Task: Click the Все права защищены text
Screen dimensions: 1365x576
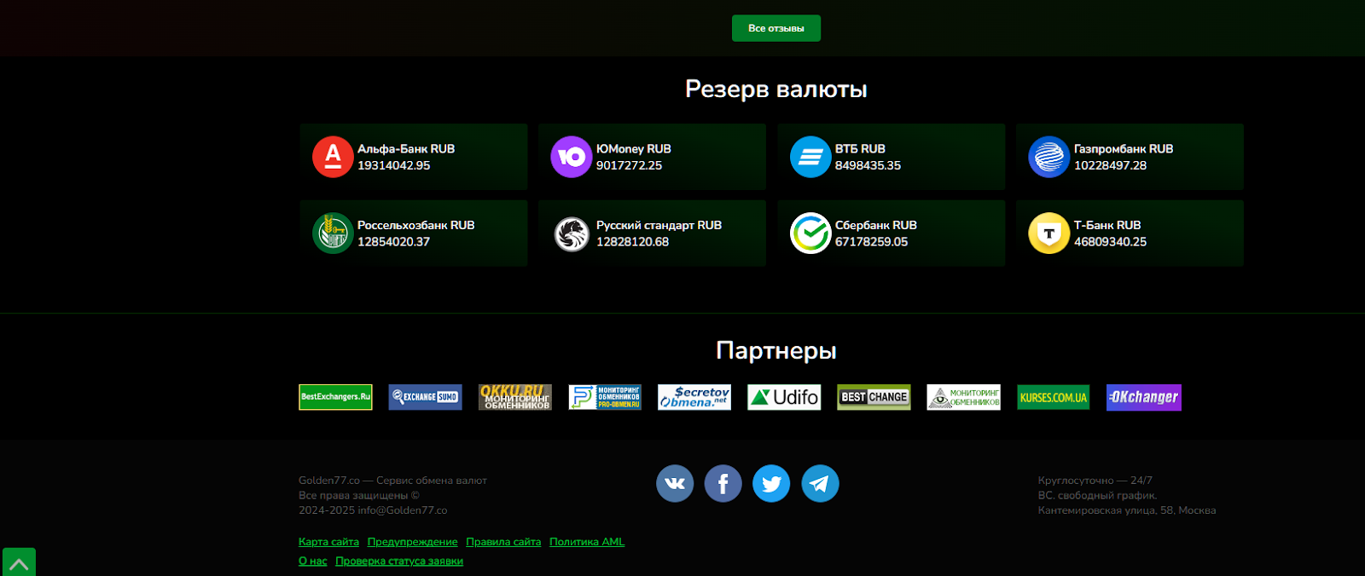Action: (359, 495)
